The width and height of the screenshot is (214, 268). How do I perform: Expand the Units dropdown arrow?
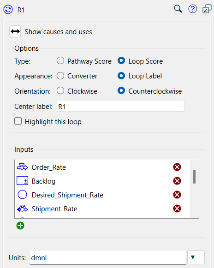pyautogui.click(x=196, y=257)
